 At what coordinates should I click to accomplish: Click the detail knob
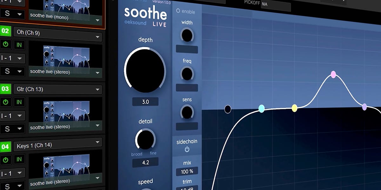point(145,139)
